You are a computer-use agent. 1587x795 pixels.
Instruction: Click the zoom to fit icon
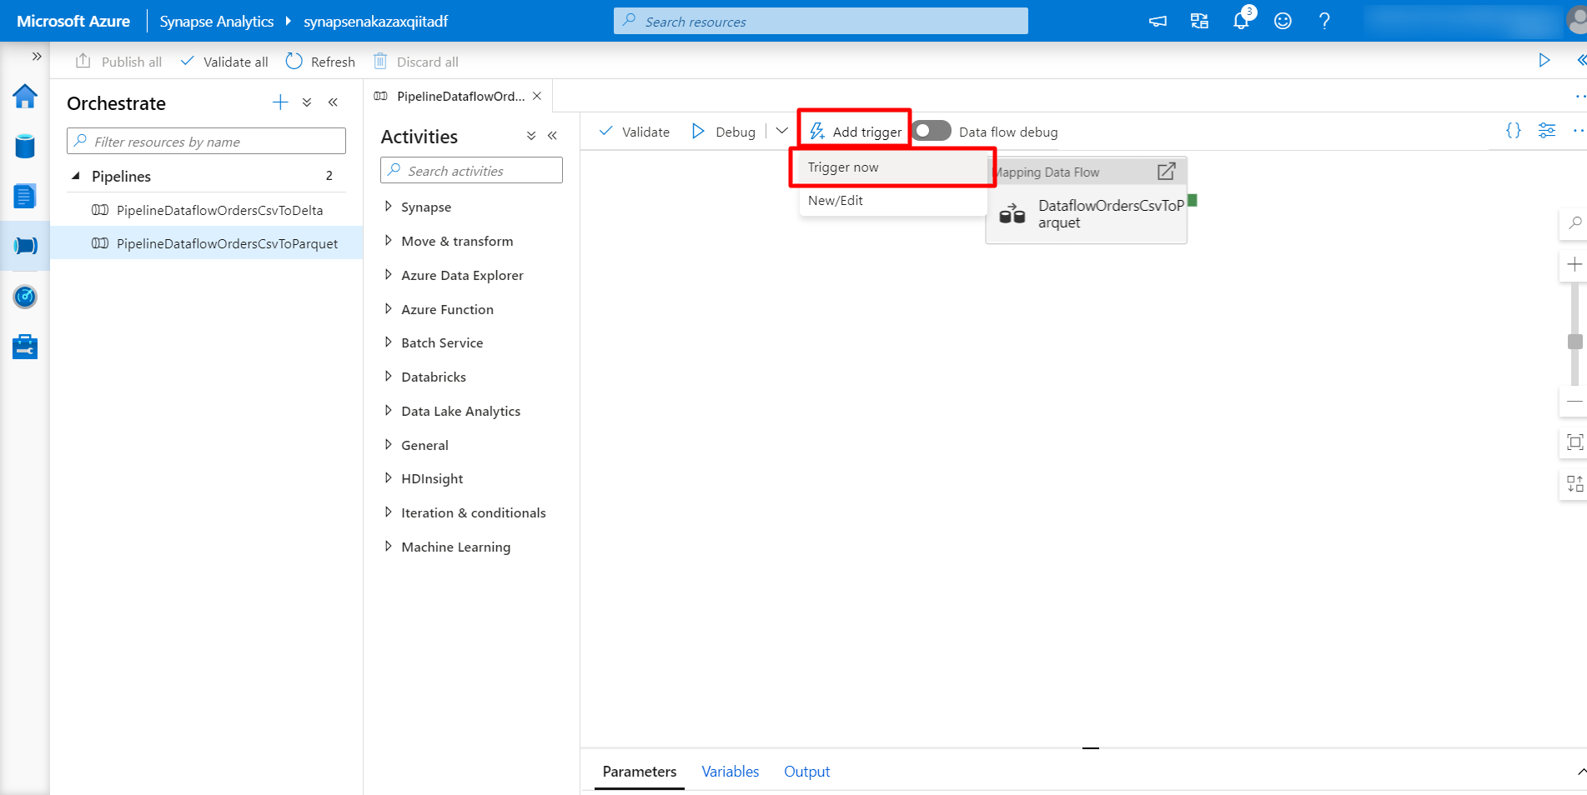click(1574, 442)
